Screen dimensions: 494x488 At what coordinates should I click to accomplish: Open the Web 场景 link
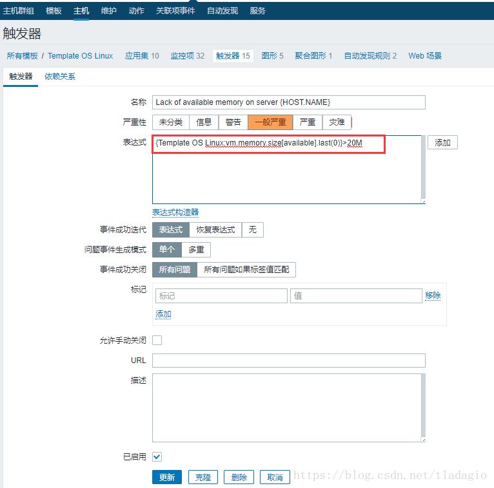pyautogui.click(x=425, y=56)
